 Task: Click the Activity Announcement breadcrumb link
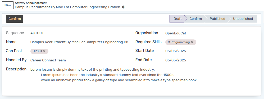point(31,3)
